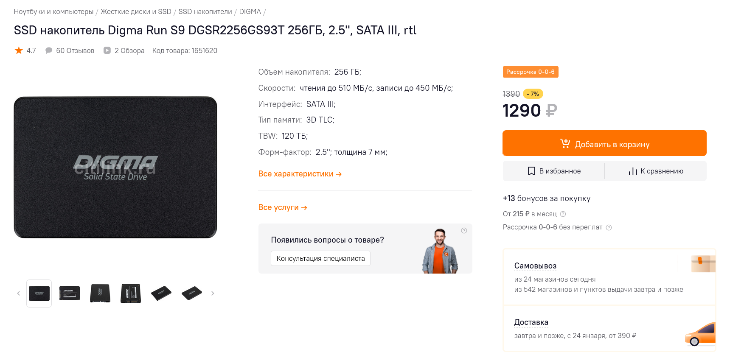Click info icon beside Рассрочка 0-0-6 без переплат
Image resolution: width=730 pixels, height=355 pixels.
(609, 228)
